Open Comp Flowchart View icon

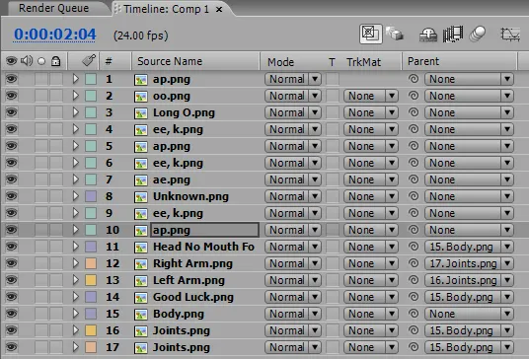click(371, 34)
